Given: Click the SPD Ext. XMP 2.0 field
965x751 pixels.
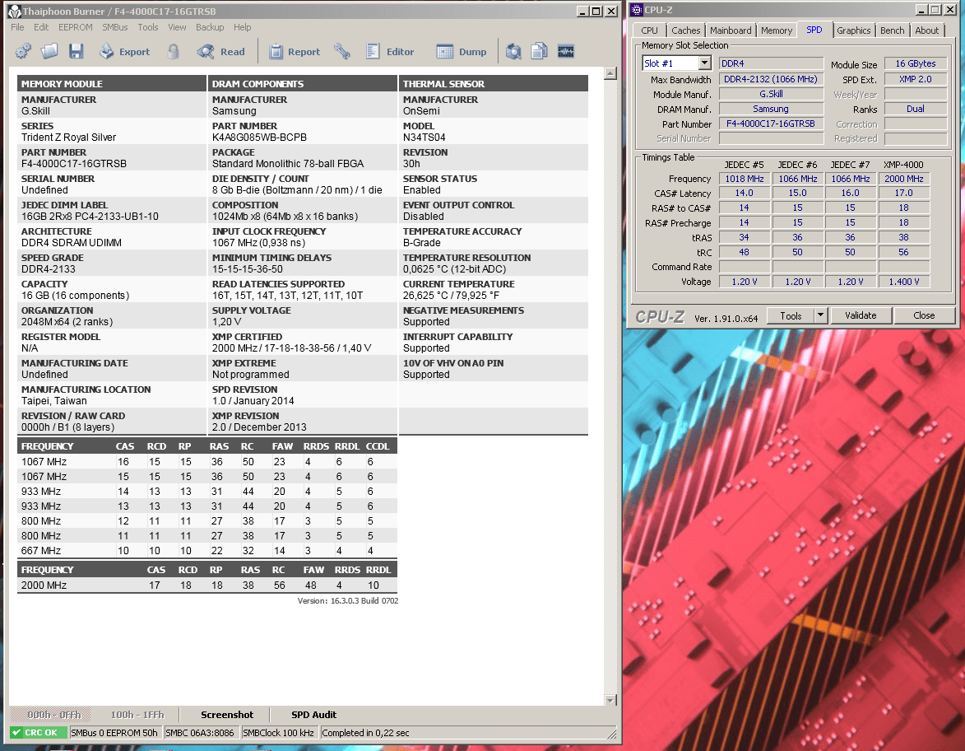Looking at the screenshot, I should pyautogui.click(x=915, y=80).
